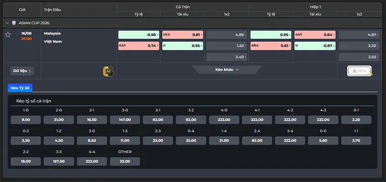Bet on the 8.50 correct score odds
Image resolution: width=386 pixels, height=182 pixels.
pyautogui.click(x=92, y=141)
